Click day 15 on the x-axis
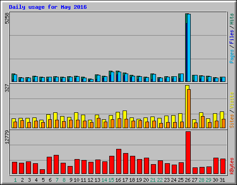The width and height of the screenshot is (237, 185). pyautogui.click(x=111, y=180)
